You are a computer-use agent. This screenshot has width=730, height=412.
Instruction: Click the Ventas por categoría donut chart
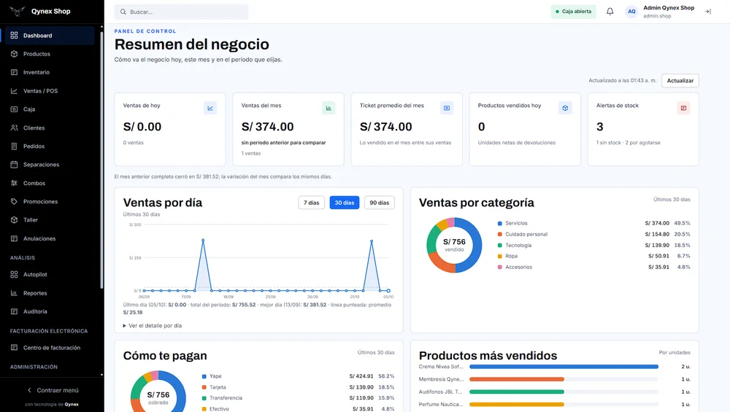[454, 245]
